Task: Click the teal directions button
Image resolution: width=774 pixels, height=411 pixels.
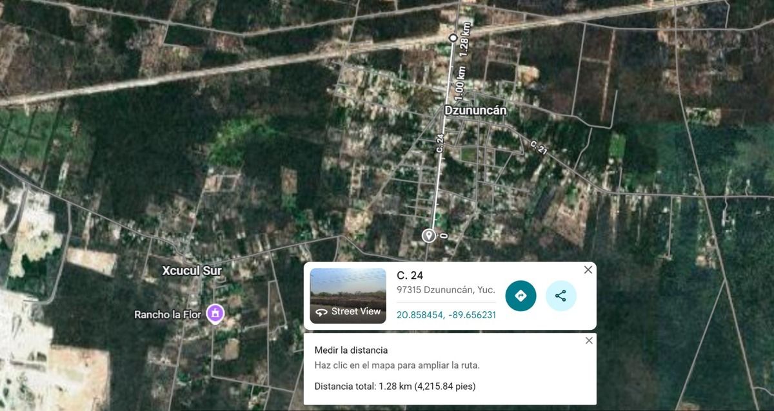Action: (x=521, y=296)
